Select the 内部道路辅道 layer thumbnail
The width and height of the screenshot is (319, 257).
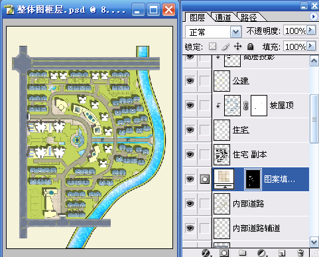click(x=222, y=228)
